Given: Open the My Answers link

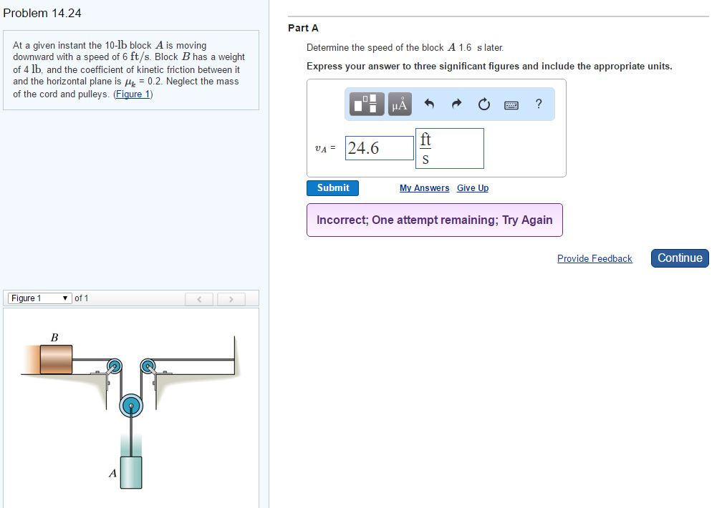Looking at the screenshot, I should point(424,188).
